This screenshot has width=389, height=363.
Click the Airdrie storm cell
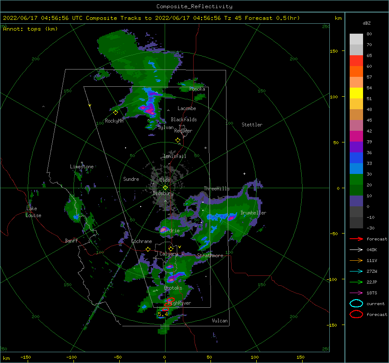pyautogui.click(x=164, y=229)
